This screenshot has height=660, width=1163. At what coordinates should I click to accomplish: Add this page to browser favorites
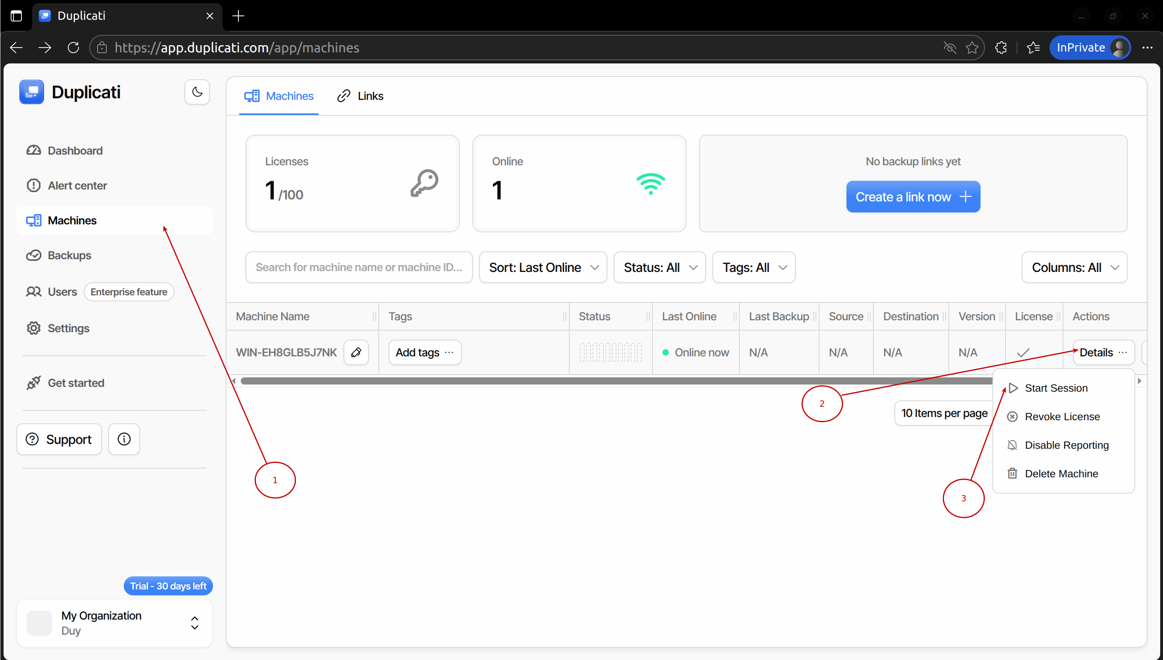pyautogui.click(x=971, y=48)
